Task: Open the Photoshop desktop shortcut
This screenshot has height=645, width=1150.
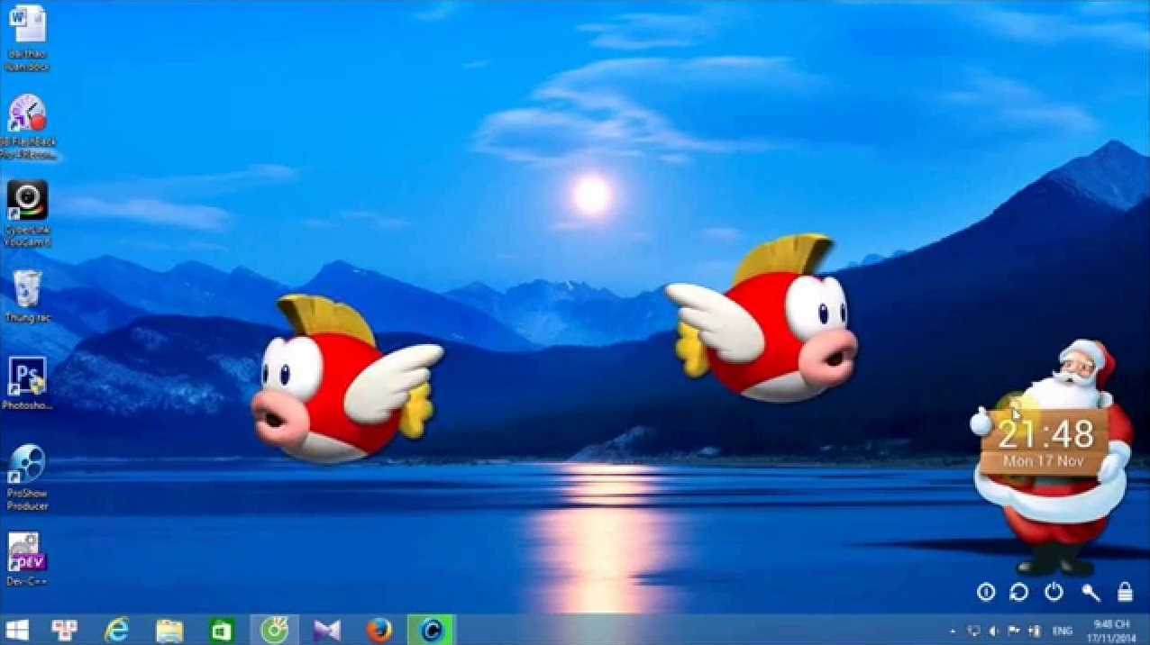Action: point(27,377)
